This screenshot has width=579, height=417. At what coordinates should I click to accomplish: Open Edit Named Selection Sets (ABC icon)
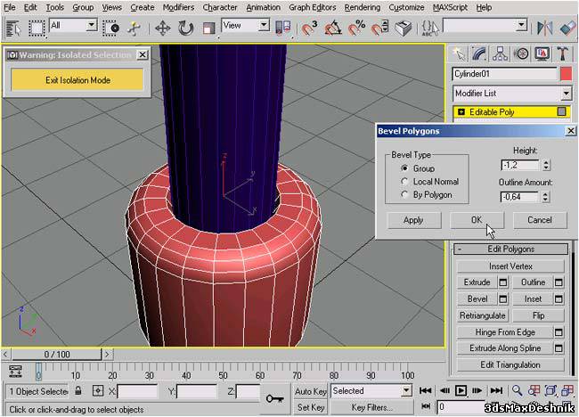(429, 29)
